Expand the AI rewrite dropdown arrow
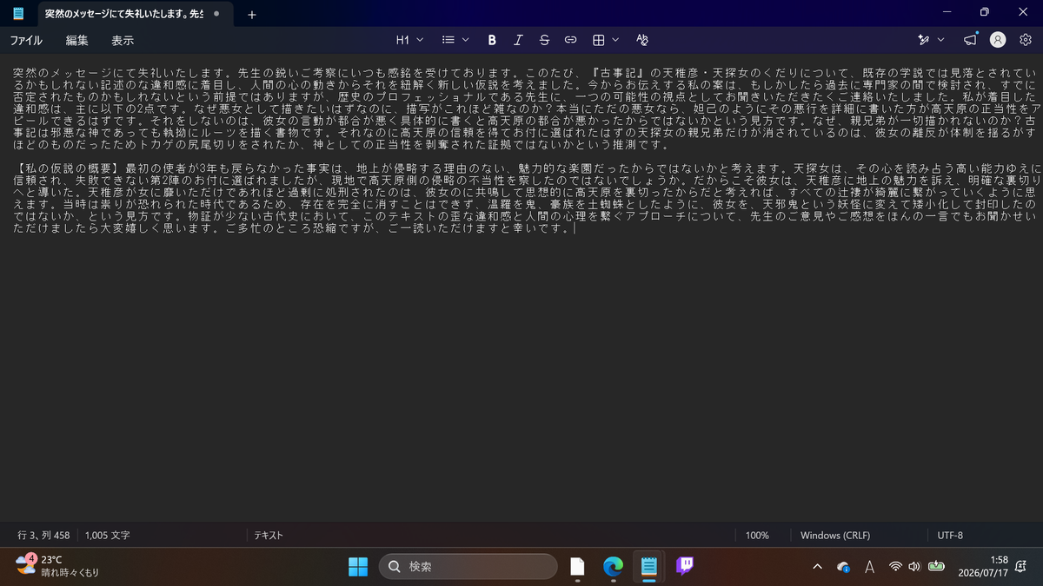1043x586 pixels. [940, 40]
